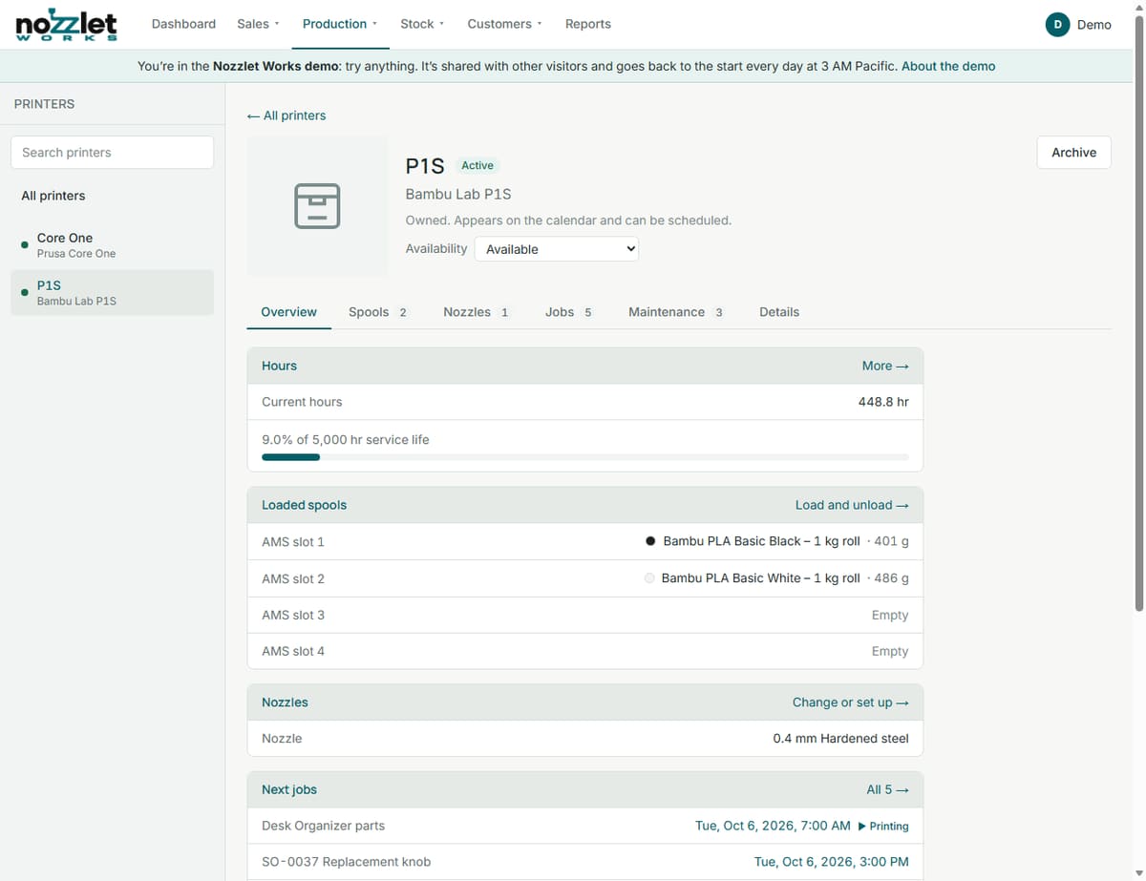1146x881 pixels.
Task: Click the Printing status label
Action: tap(883, 826)
